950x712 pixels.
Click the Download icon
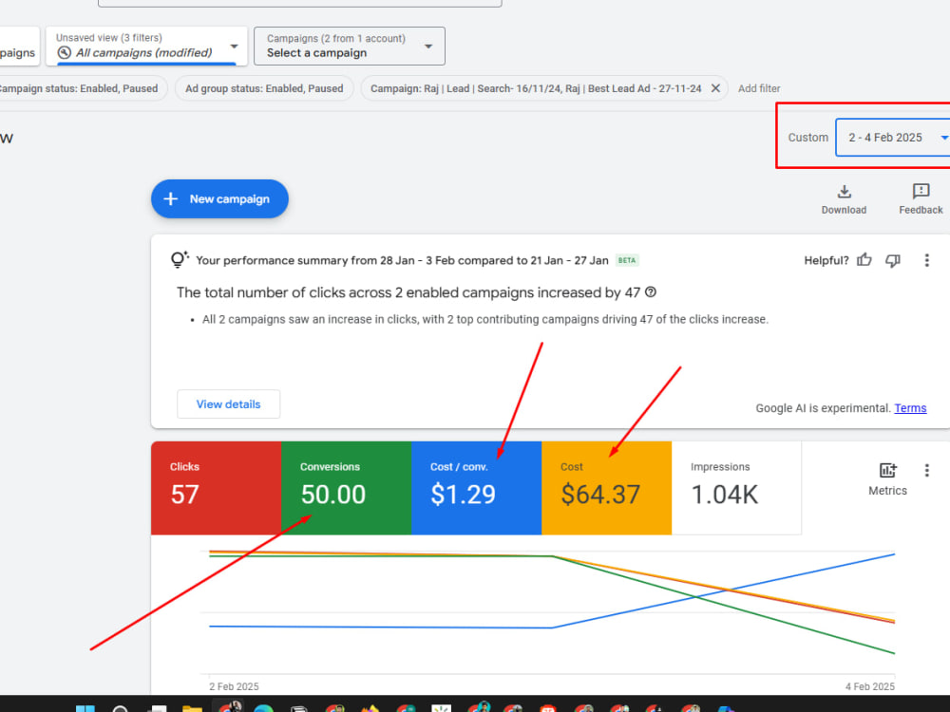coord(844,192)
